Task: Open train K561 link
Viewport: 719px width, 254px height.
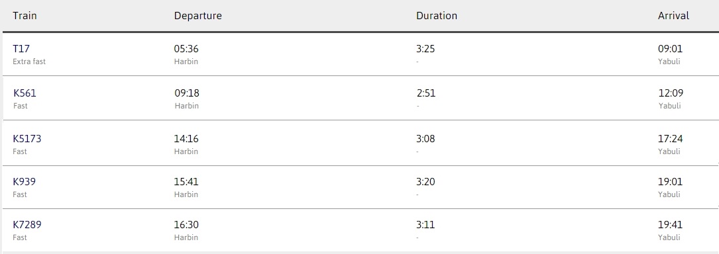Action: (x=25, y=93)
